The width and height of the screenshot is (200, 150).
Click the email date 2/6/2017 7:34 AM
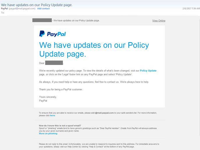click(x=191, y=8)
